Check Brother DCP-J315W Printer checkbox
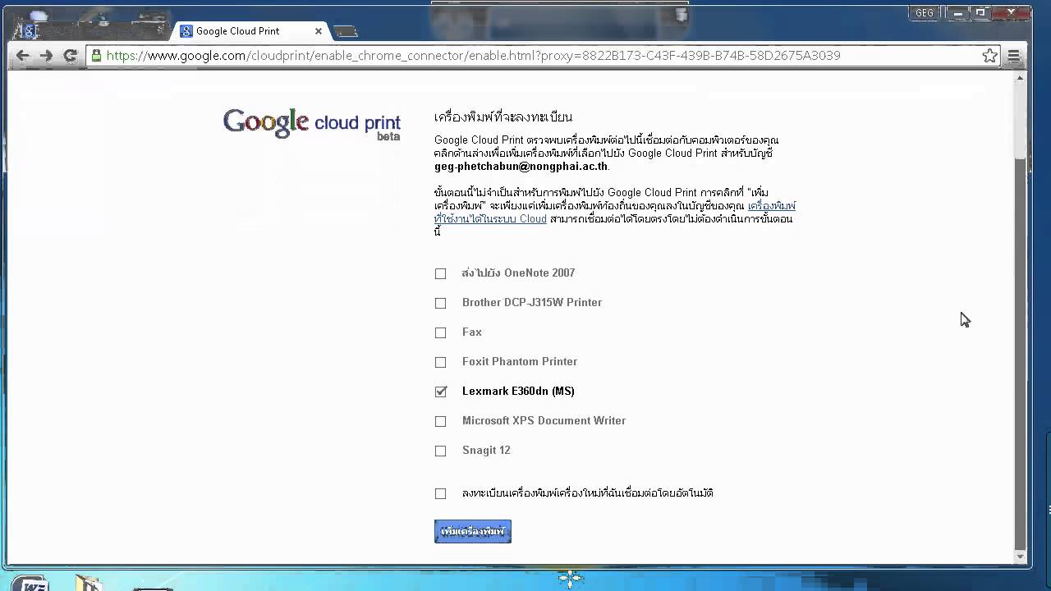 441,303
